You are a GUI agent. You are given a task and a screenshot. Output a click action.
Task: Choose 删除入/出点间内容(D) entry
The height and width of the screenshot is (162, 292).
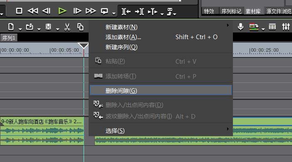click(161, 105)
